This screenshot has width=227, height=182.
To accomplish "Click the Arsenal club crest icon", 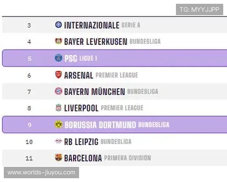I will click(x=58, y=75).
